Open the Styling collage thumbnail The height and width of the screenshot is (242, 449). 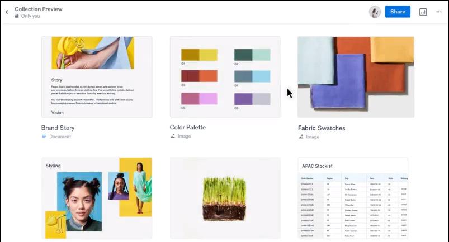tap(97, 198)
